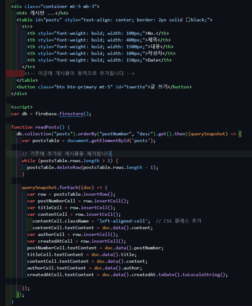Click the firestore method with squiggly underline
The image size is (252, 306).
click(x=71, y=114)
